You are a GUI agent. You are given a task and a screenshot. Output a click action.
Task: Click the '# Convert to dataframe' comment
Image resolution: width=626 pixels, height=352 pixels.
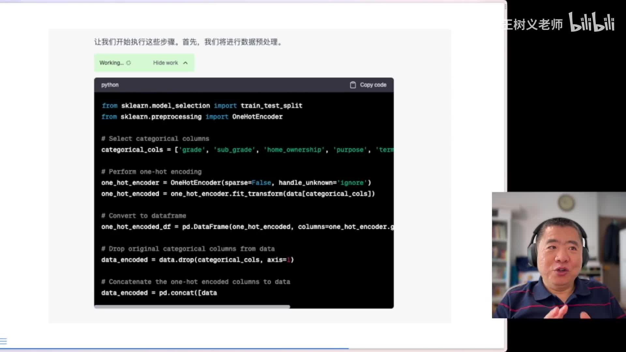[x=144, y=216]
